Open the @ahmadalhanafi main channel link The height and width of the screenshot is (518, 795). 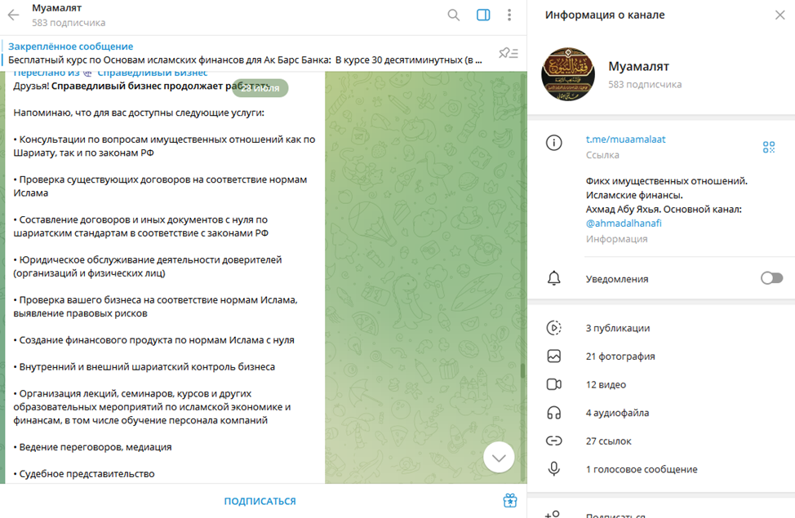click(624, 224)
